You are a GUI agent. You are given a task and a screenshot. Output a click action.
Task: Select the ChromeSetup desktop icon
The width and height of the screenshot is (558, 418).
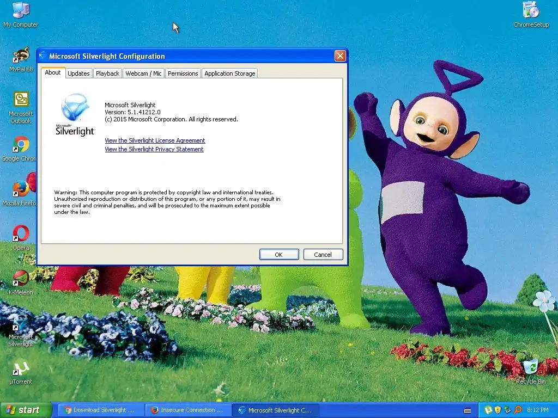[x=531, y=15]
